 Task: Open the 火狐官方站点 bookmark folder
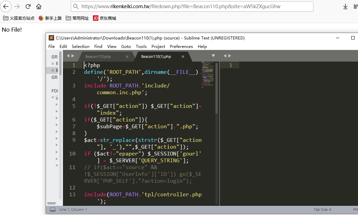tap(19, 18)
